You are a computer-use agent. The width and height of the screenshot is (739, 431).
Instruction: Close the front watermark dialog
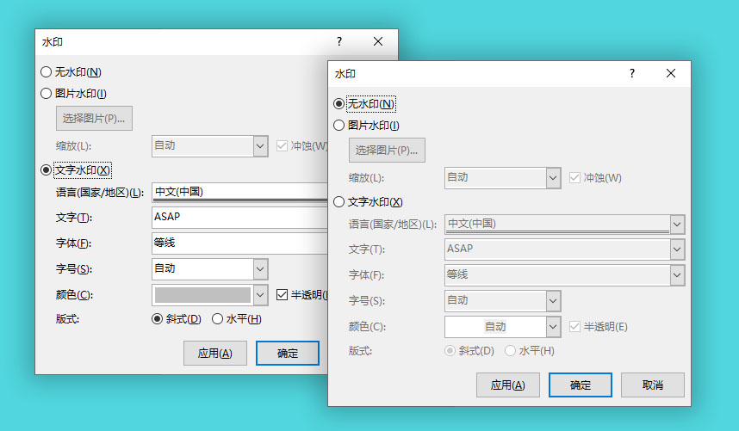[671, 73]
